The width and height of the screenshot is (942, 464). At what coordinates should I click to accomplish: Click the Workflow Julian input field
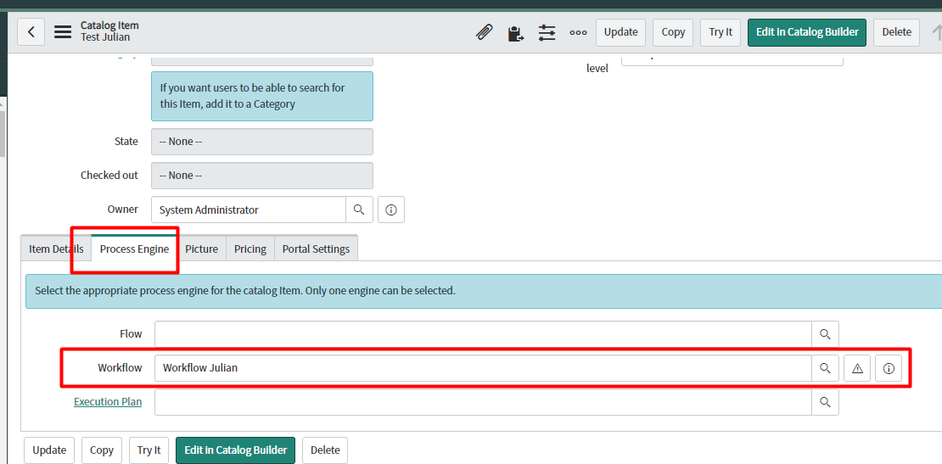click(483, 368)
